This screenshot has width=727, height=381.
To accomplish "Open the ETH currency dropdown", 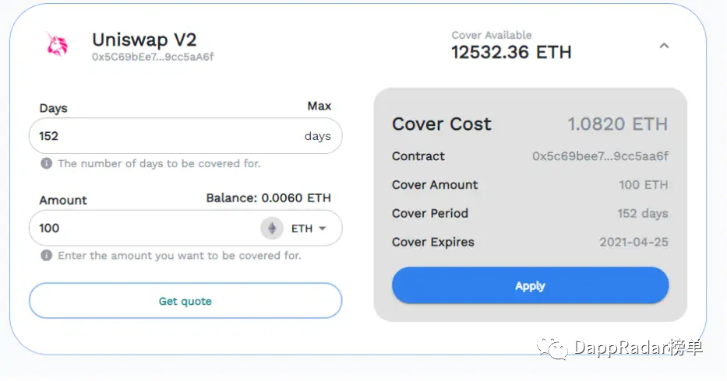I will (x=309, y=229).
